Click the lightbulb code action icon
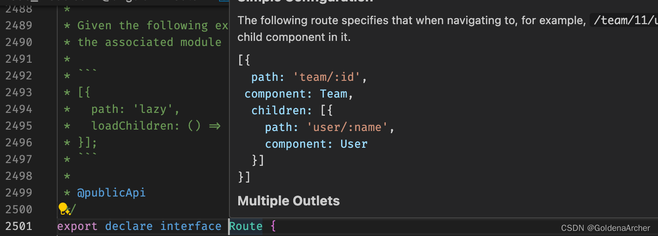The height and width of the screenshot is (236, 658). pos(64,209)
